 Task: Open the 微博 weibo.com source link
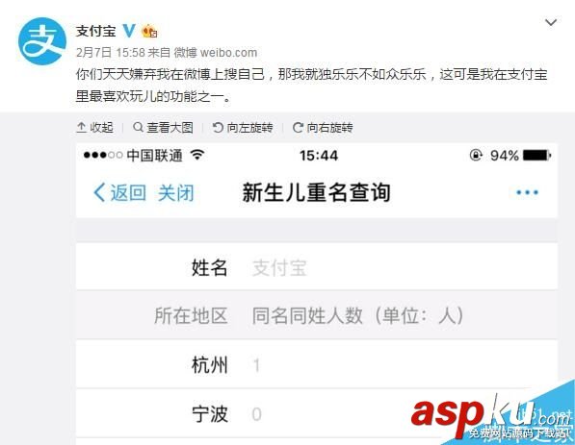(215, 53)
